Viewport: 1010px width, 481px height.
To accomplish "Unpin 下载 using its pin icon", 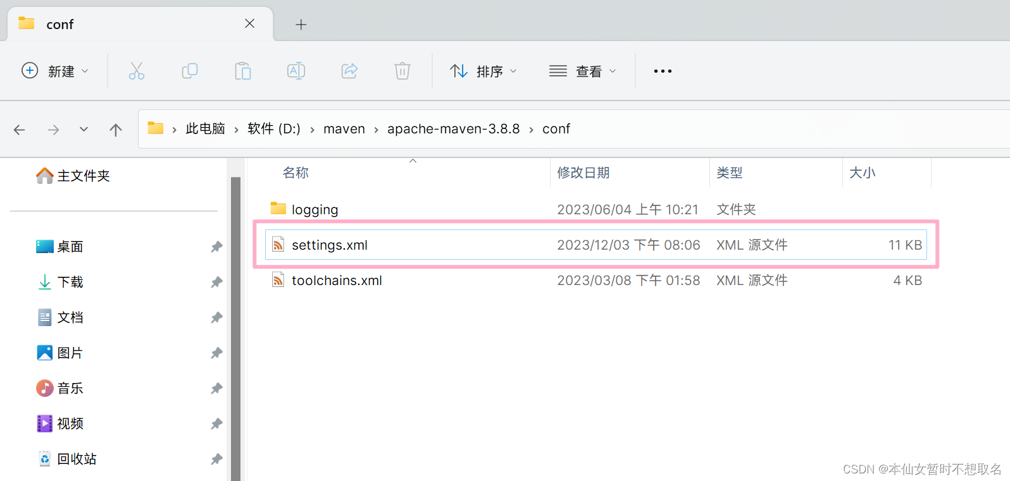I will tap(216, 282).
